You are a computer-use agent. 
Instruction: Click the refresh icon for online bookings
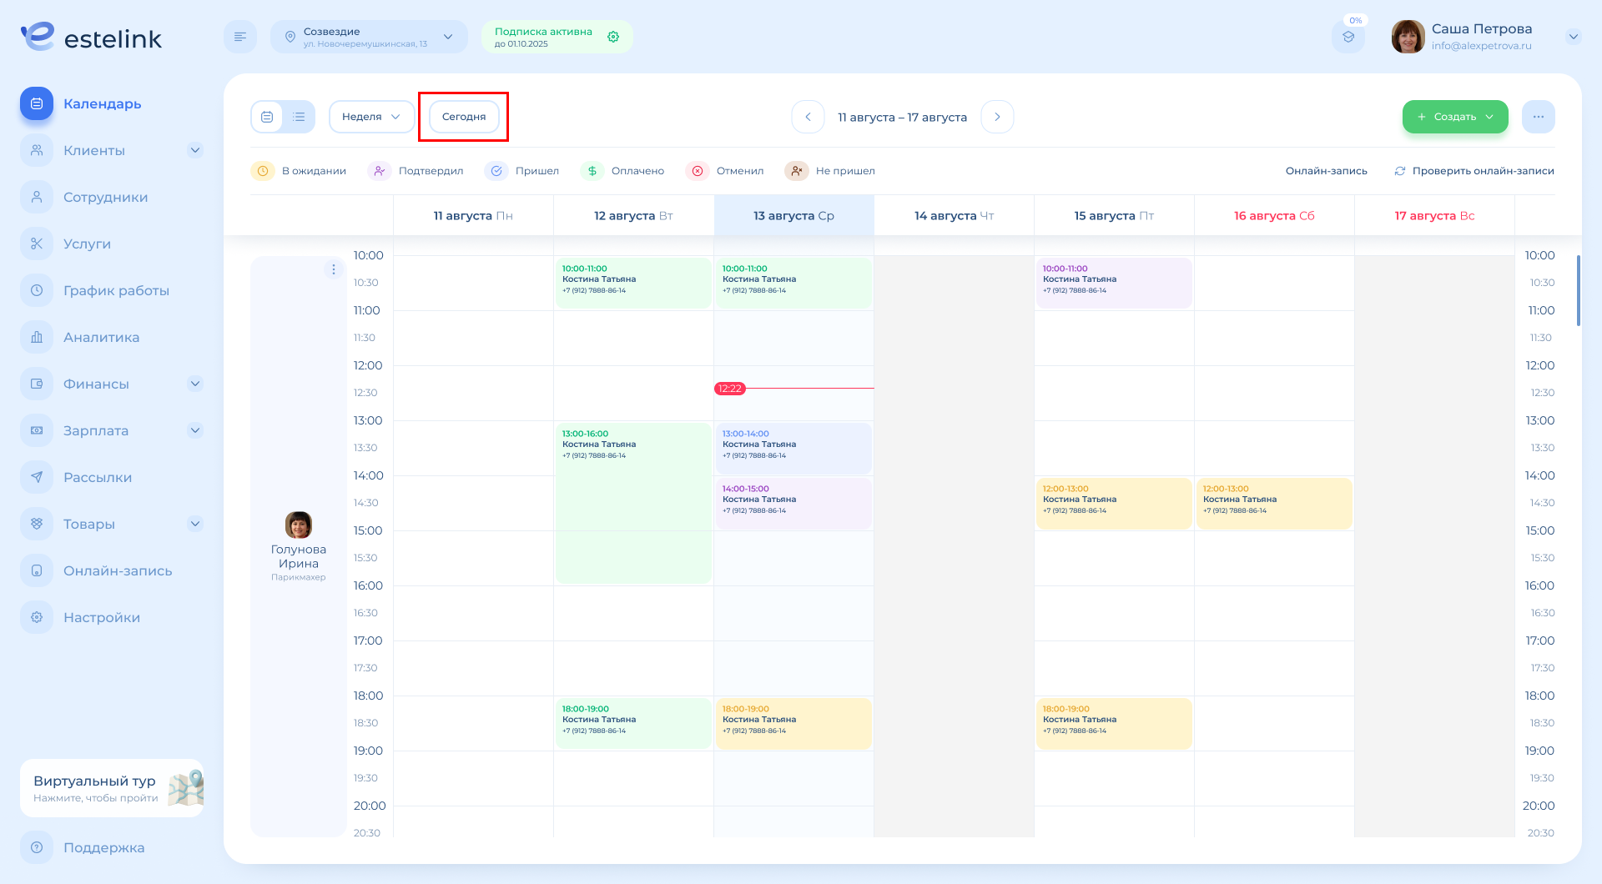click(1400, 171)
